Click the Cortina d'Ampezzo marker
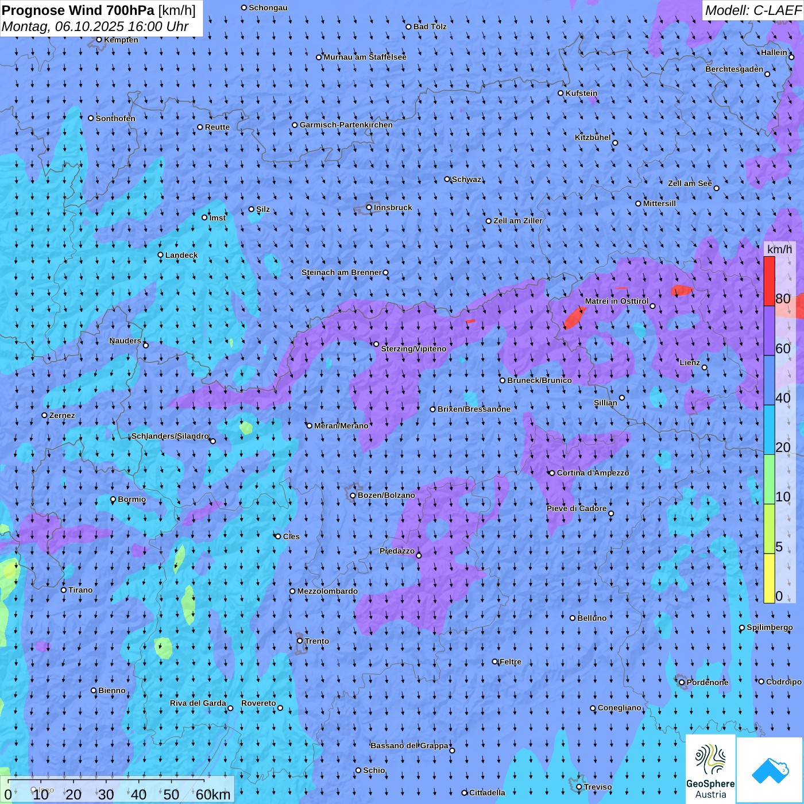 (x=552, y=473)
